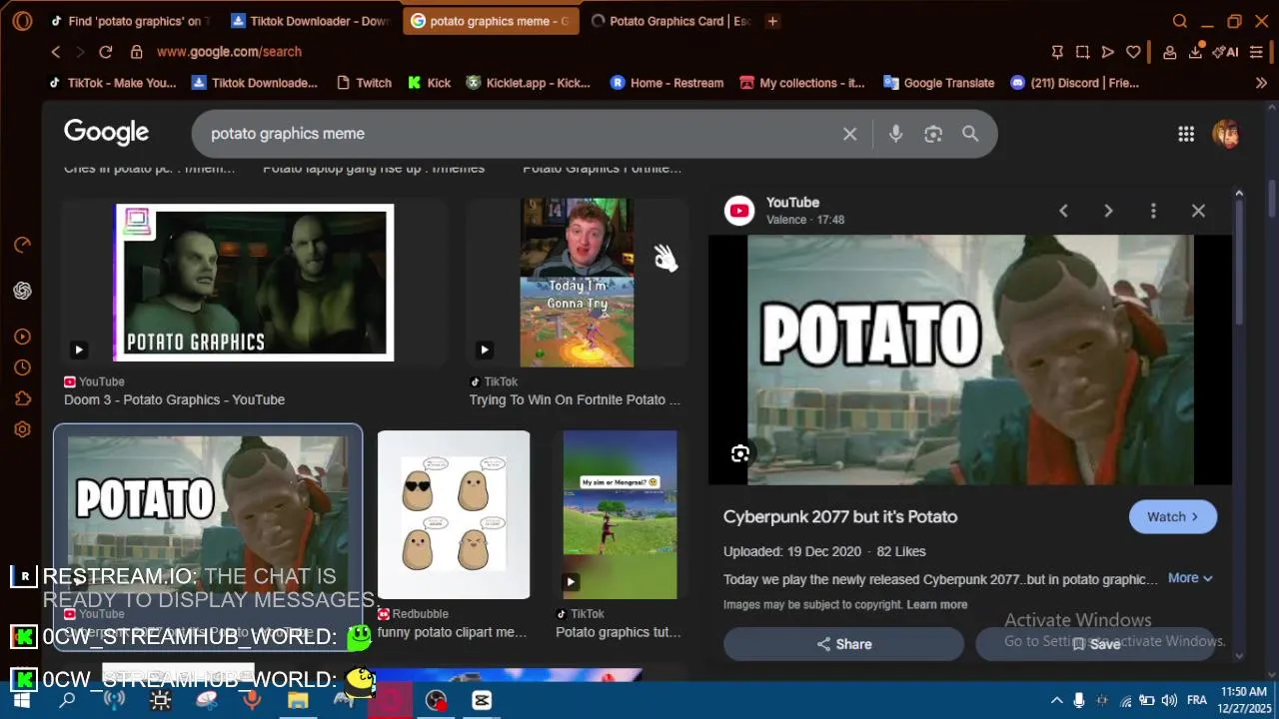The image size is (1279, 719).
Task: Open the GX Control icon atop sidebar
Action: [x=22, y=245]
